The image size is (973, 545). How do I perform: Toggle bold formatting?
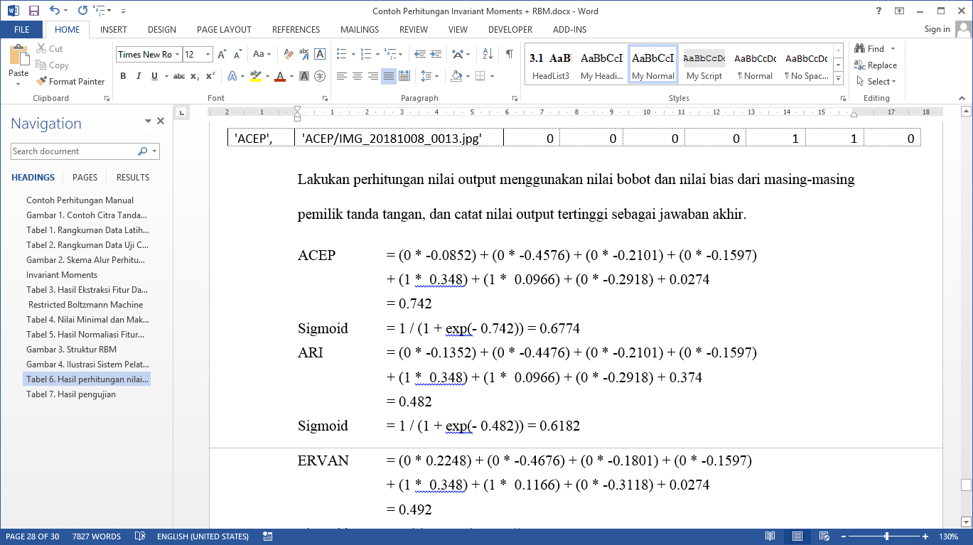click(x=123, y=76)
